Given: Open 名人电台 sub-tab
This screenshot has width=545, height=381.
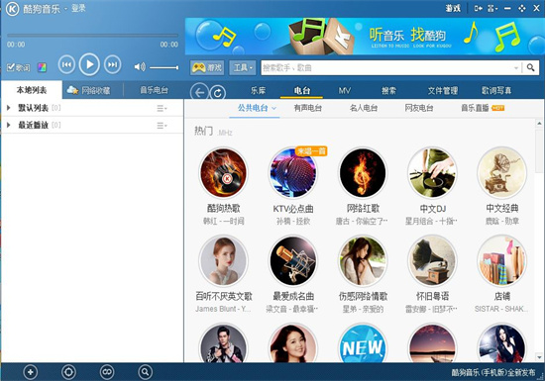Looking at the screenshot, I should (364, 108).
